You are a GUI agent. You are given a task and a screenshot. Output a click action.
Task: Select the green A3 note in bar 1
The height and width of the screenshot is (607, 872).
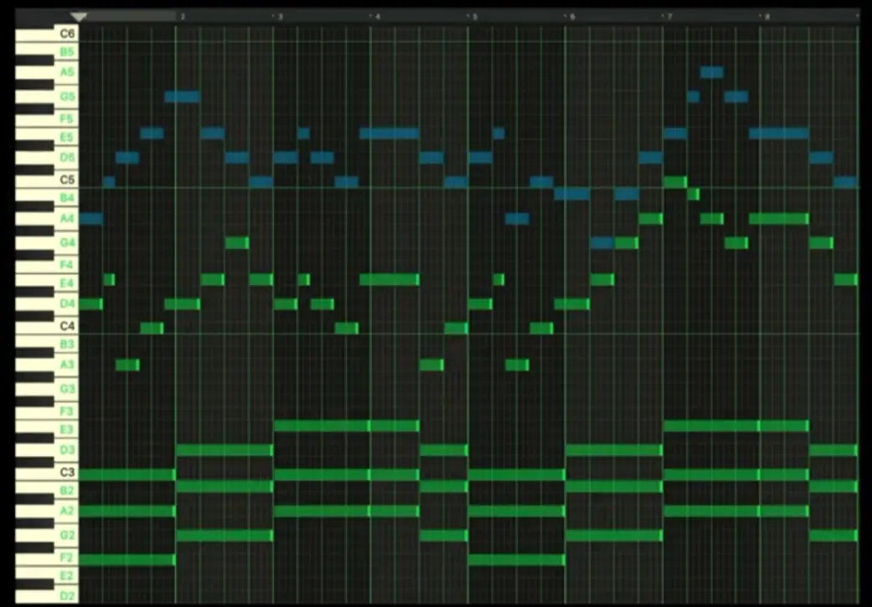pos(127,365)
